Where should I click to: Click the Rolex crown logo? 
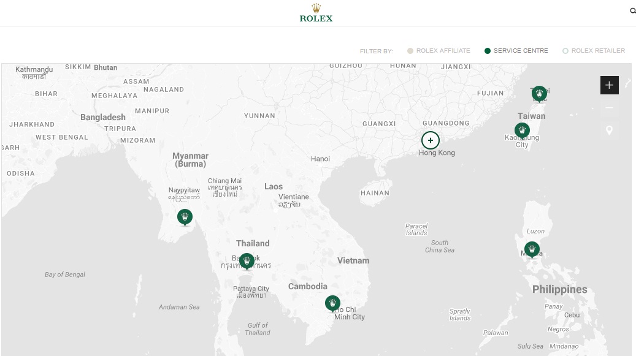pos(316,13)
